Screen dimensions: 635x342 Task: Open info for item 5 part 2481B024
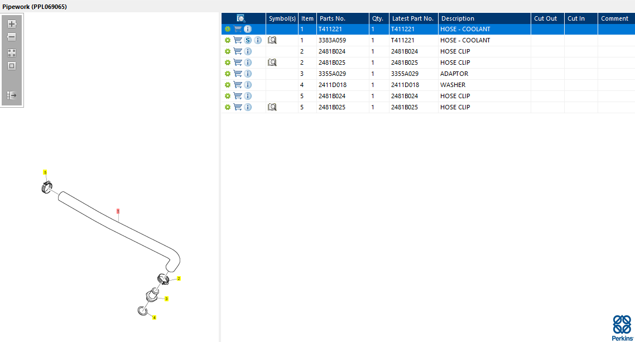(248, 96)
